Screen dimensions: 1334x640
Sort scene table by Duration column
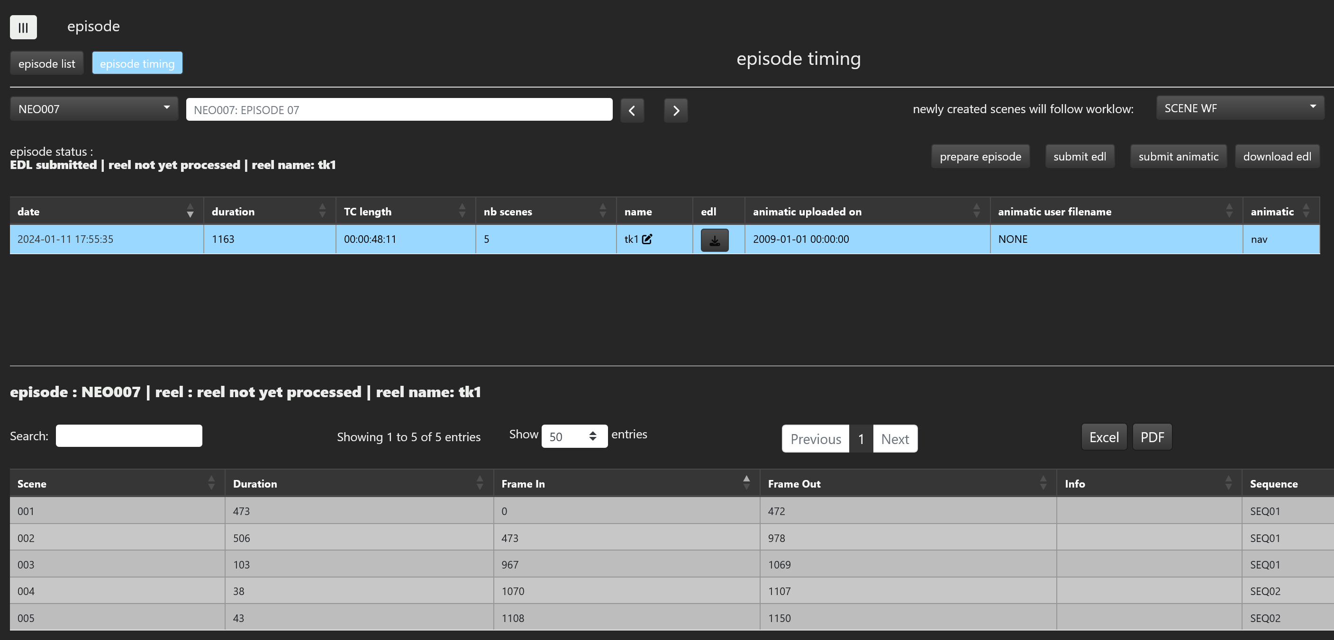click(x=480, y=483)
